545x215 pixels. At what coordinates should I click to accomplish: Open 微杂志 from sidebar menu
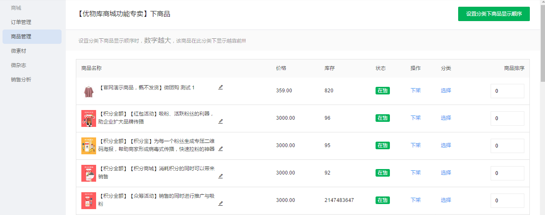coord(19,65)
